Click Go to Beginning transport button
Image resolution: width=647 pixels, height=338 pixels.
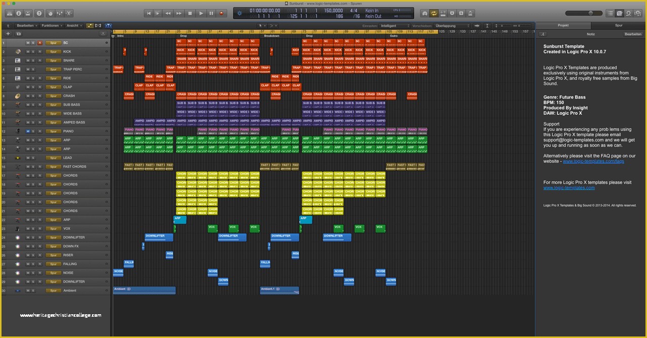pos(149,13)
